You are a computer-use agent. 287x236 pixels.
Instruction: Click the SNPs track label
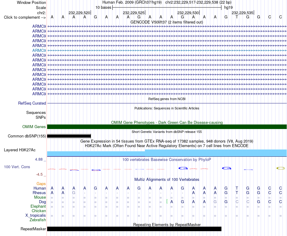coord(41,117)
